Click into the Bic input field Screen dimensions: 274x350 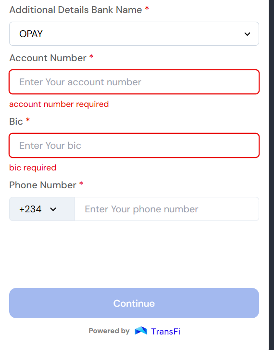point(134,145)
